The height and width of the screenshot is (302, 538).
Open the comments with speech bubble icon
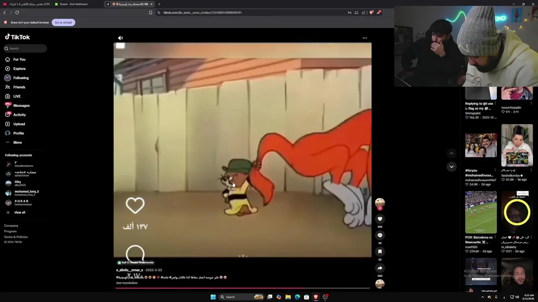tap(380, 235)
